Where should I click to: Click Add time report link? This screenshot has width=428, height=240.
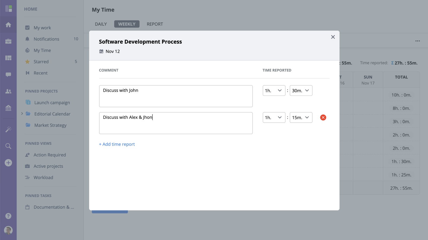tap(117, 144)
